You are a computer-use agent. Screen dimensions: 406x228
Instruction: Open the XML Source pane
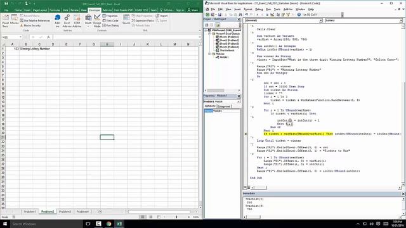126,20
